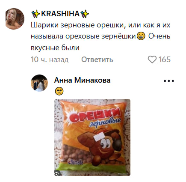The height and width of the screenshot is (182, 186).
Task: Click the Витьба brand logo on the package
Action: tap(76, 162)
